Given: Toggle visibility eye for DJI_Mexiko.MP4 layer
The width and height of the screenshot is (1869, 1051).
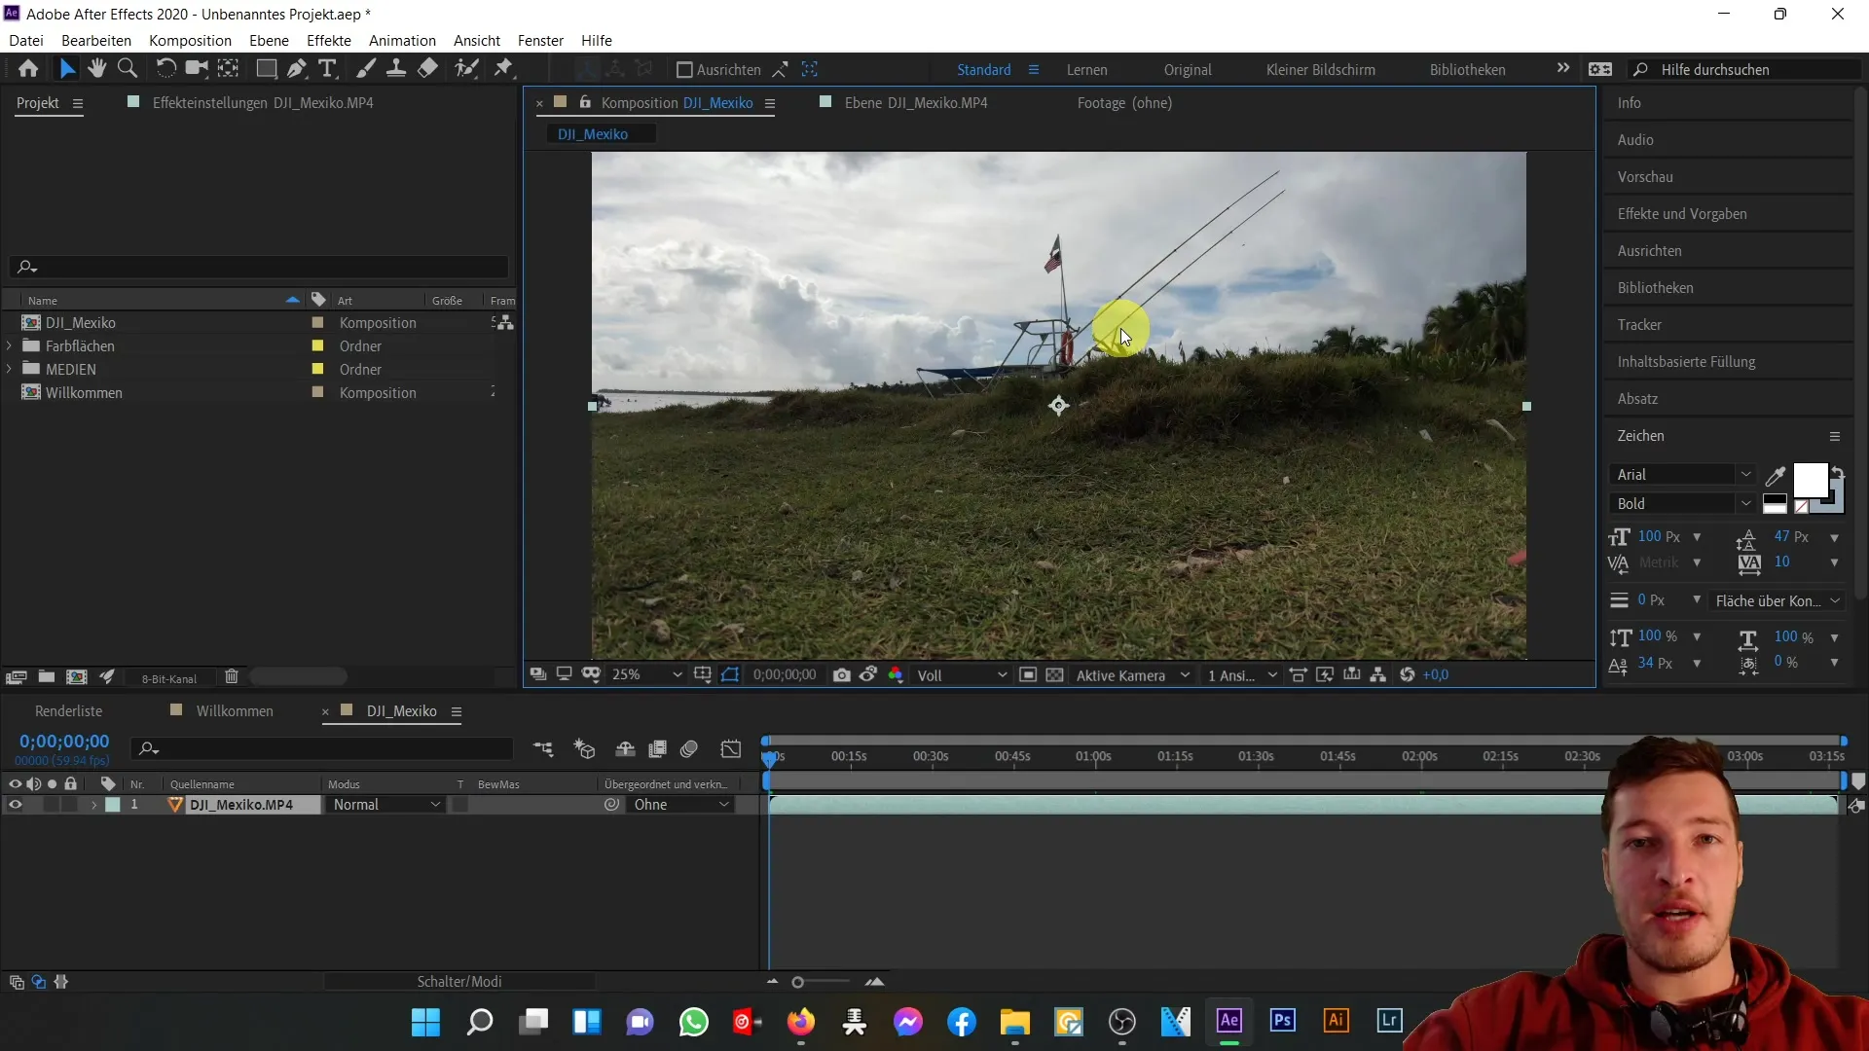Looking at the screenshot, I should (15, 803).
